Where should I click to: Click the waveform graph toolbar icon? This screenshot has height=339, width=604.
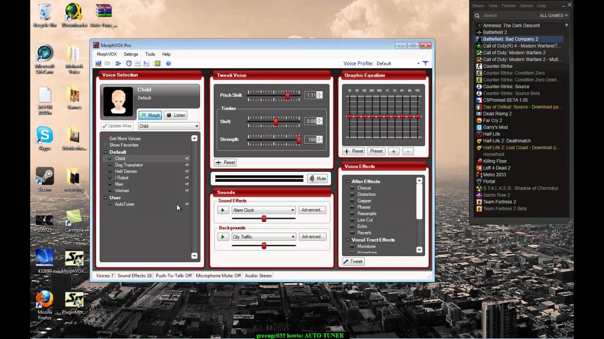click(x=138, y=63)
